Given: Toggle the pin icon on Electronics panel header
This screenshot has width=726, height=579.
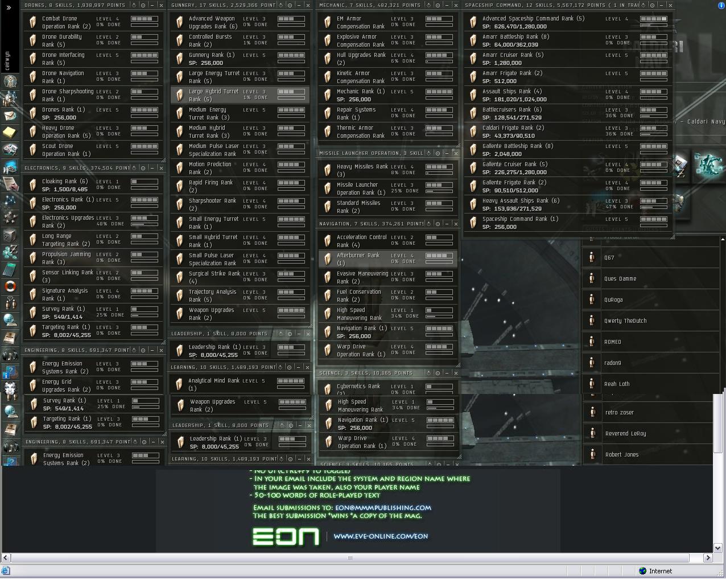Looking at the screenshot, I should [x=134, y=168].
